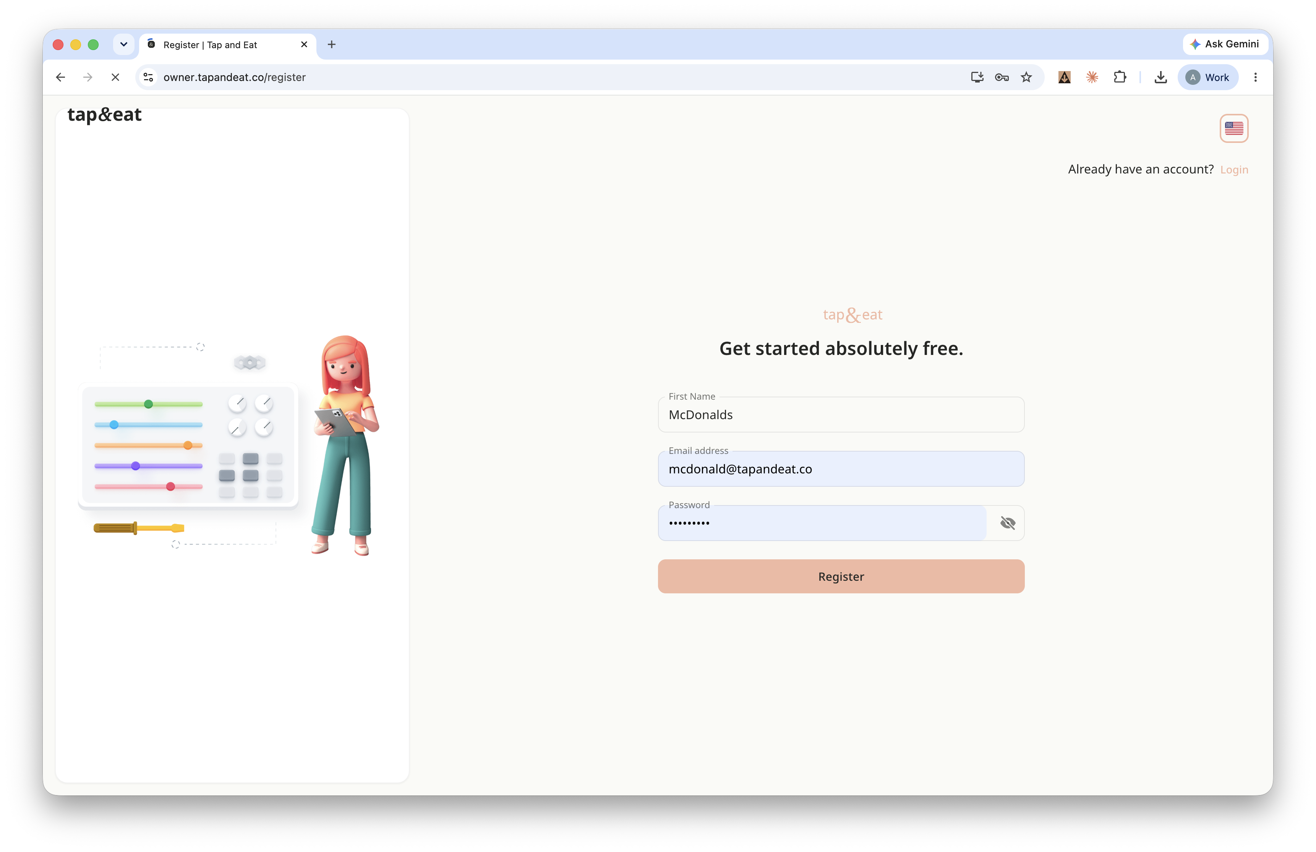Stop loading the page
The image size is (1316, 852).
(115, 78)
